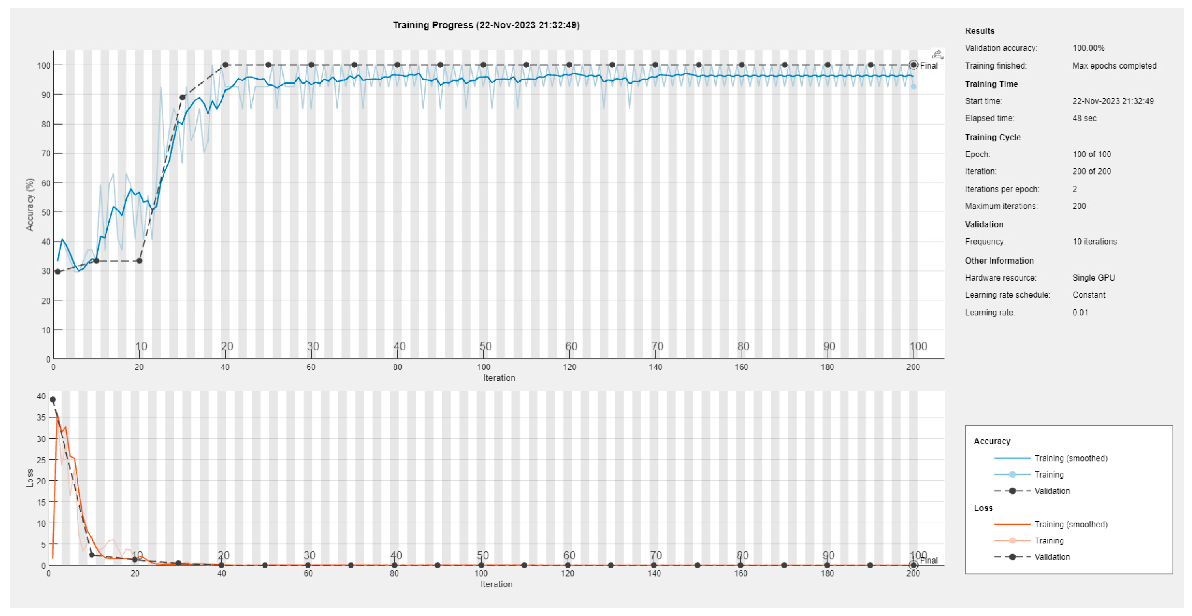The image size is (1192, 616).
Task: Click loss Training legend pale-orange marker
Action: click(1012, 541)
